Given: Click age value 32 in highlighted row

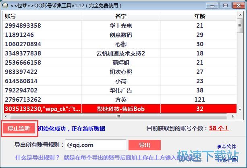Looking at the screenshot, I should (x=200, y=109).
